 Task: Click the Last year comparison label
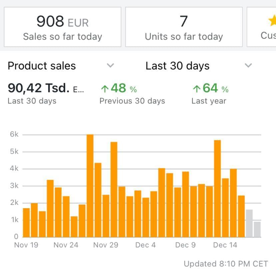click(x=209, y=101)
